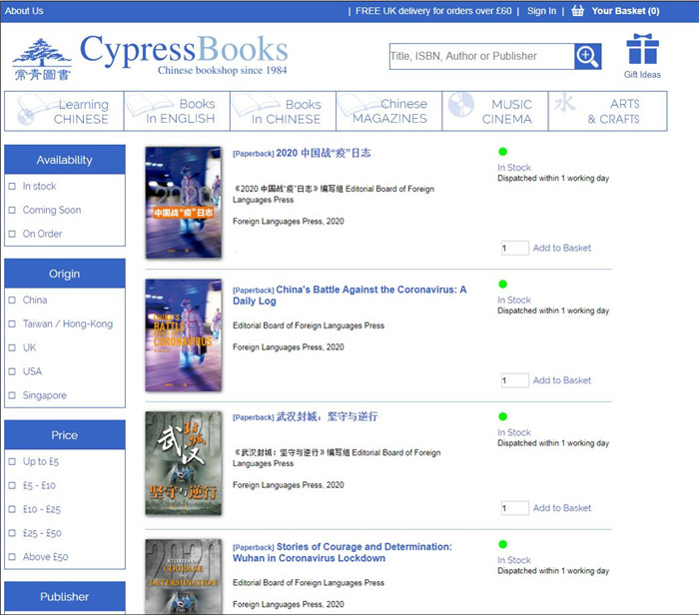The image size is (699, 615).
Task: Click the 武汉封城 book cover thumbnail
Action: [183, 462]
